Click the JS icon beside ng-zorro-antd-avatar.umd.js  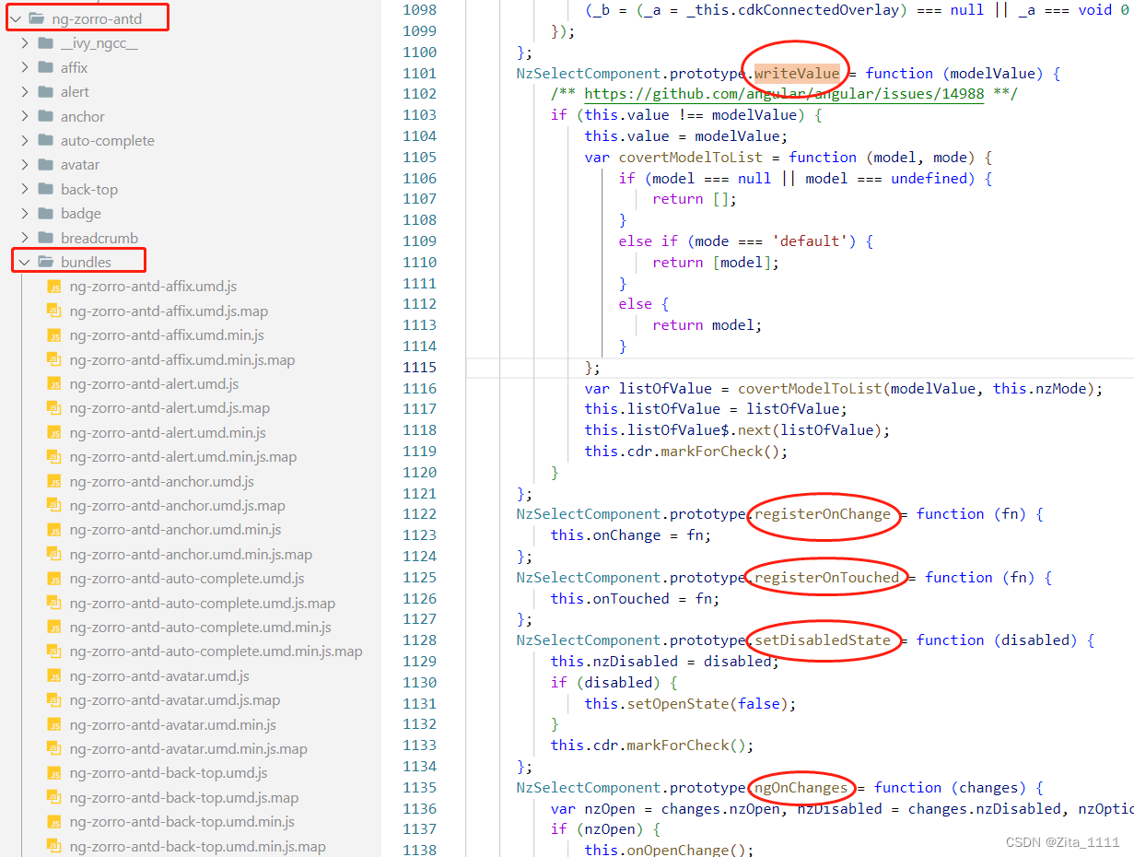click(x=55, y=675)
